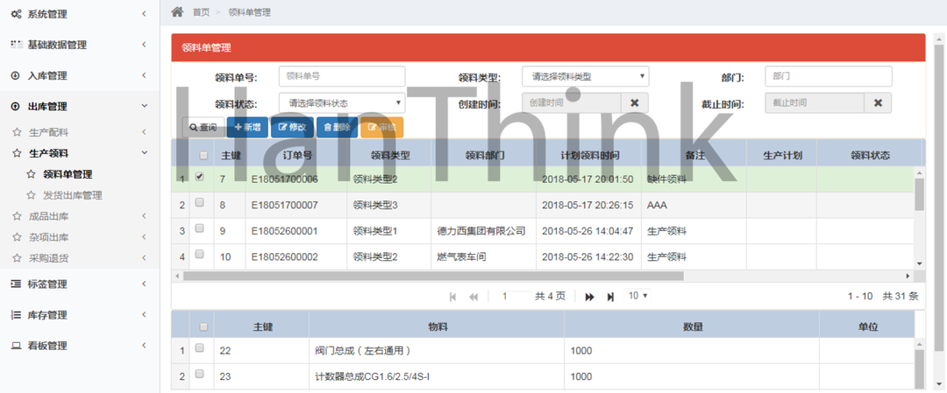Uncheck the row with order E18051700006
This screenshot has width=947, height=393.
pos(200,178)
